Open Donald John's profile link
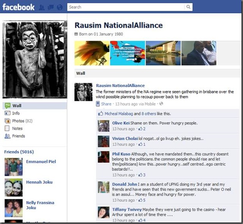243x224 pixels. [125, 184]
